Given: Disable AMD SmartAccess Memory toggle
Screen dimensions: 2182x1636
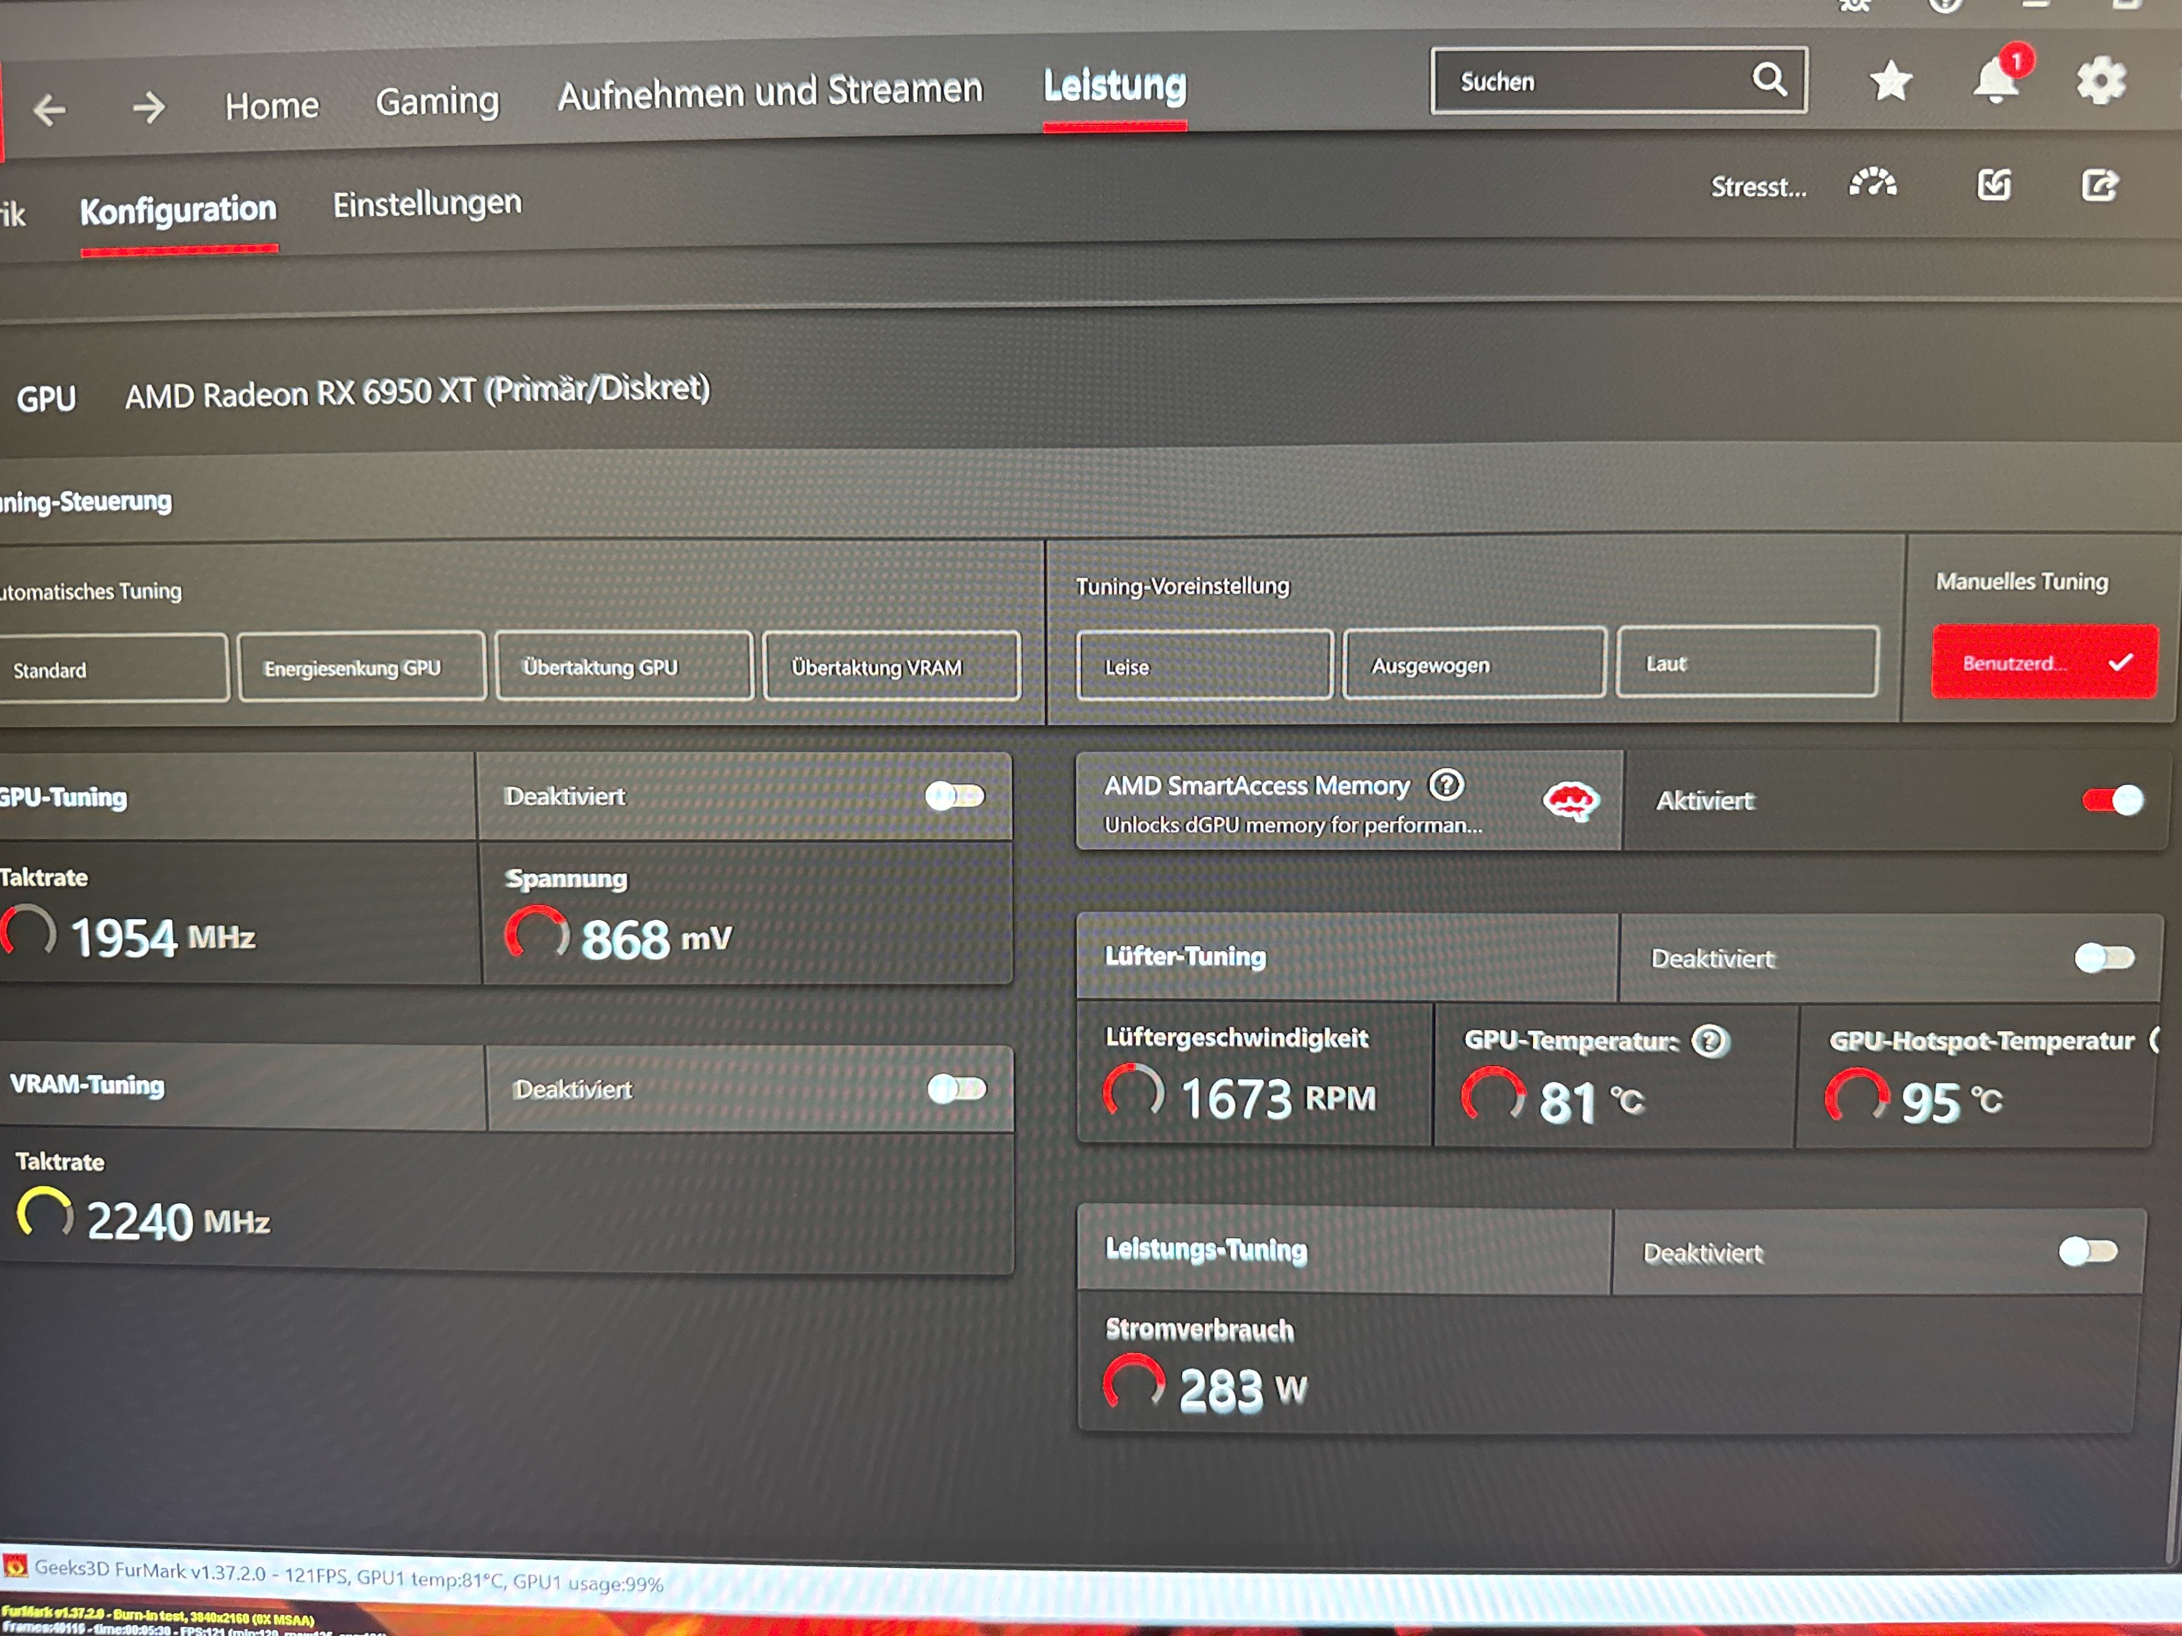Looking at the screenshot, I should click(x=2112, y=800).
